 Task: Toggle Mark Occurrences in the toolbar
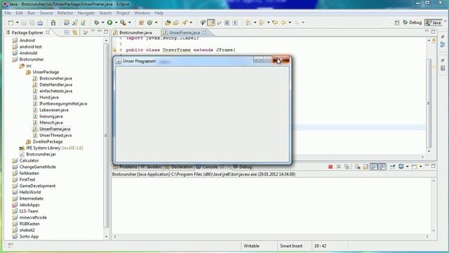pyautogui.click(x=211, y=22)
